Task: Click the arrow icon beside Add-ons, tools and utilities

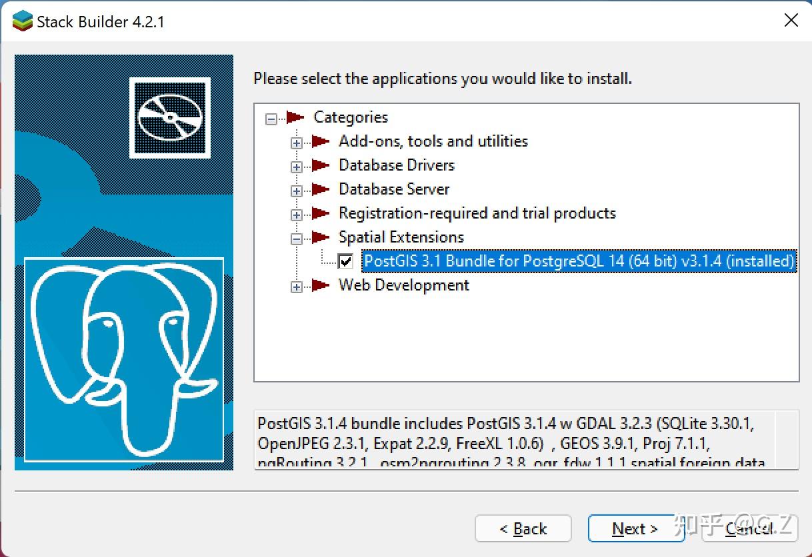Action: [x=321, y=141]
